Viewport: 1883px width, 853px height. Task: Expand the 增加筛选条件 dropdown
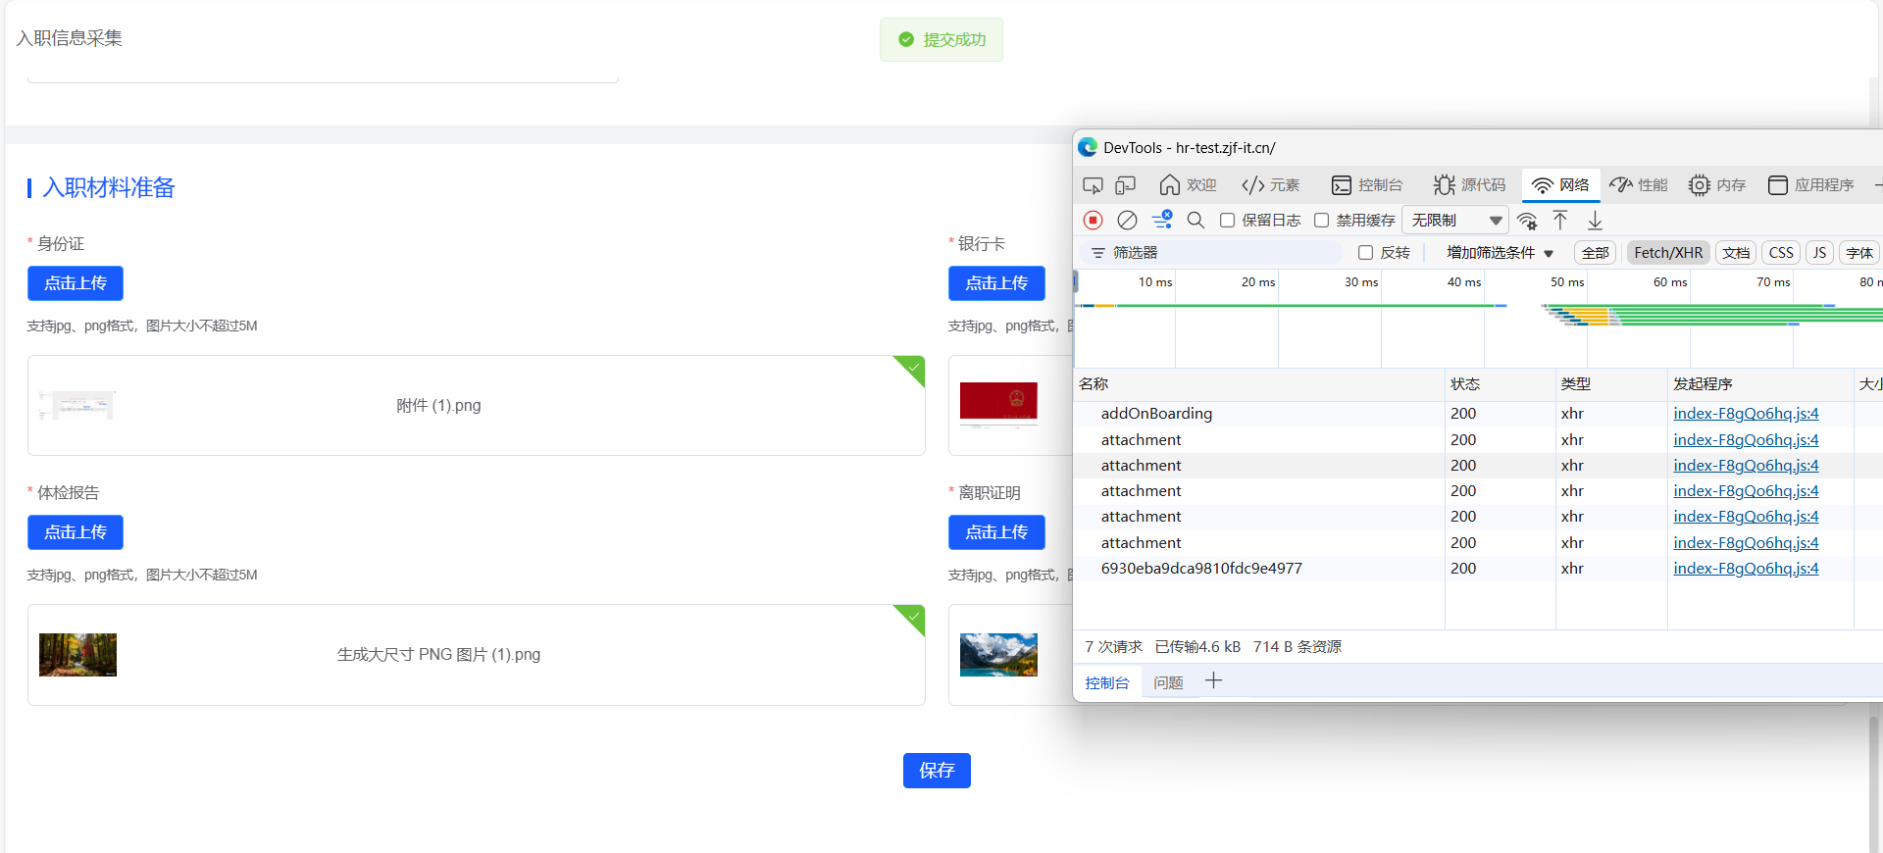[x=1499, y=253]
